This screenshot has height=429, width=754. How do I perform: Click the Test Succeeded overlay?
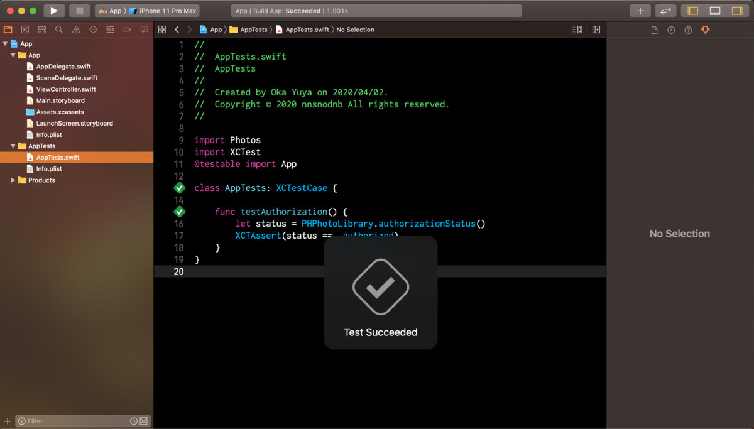pyautogui.click(x=381, y=292)
